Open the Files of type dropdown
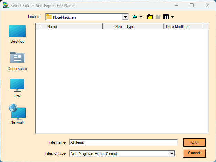This screenshot has width=216, height=162. click(171, 153)
